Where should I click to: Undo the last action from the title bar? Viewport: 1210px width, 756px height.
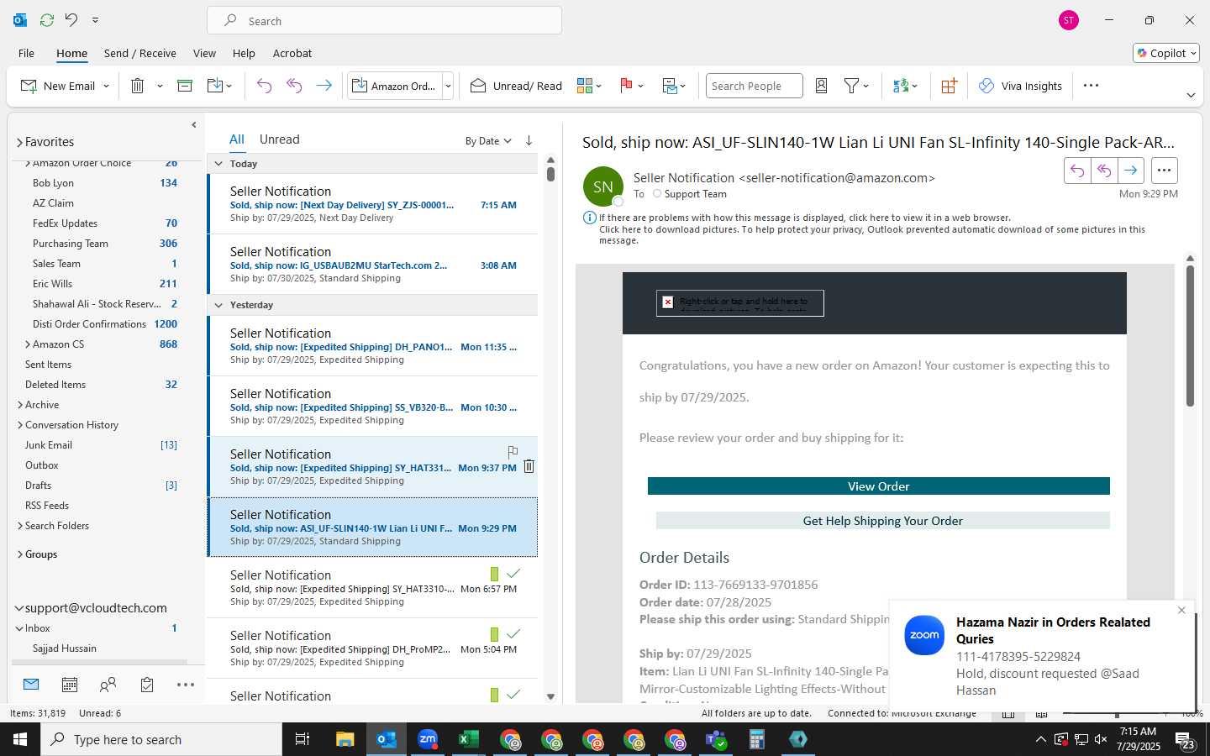[71, 20]
